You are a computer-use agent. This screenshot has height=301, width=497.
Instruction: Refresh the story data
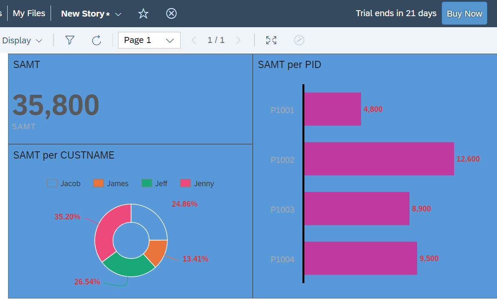point(96,40)
